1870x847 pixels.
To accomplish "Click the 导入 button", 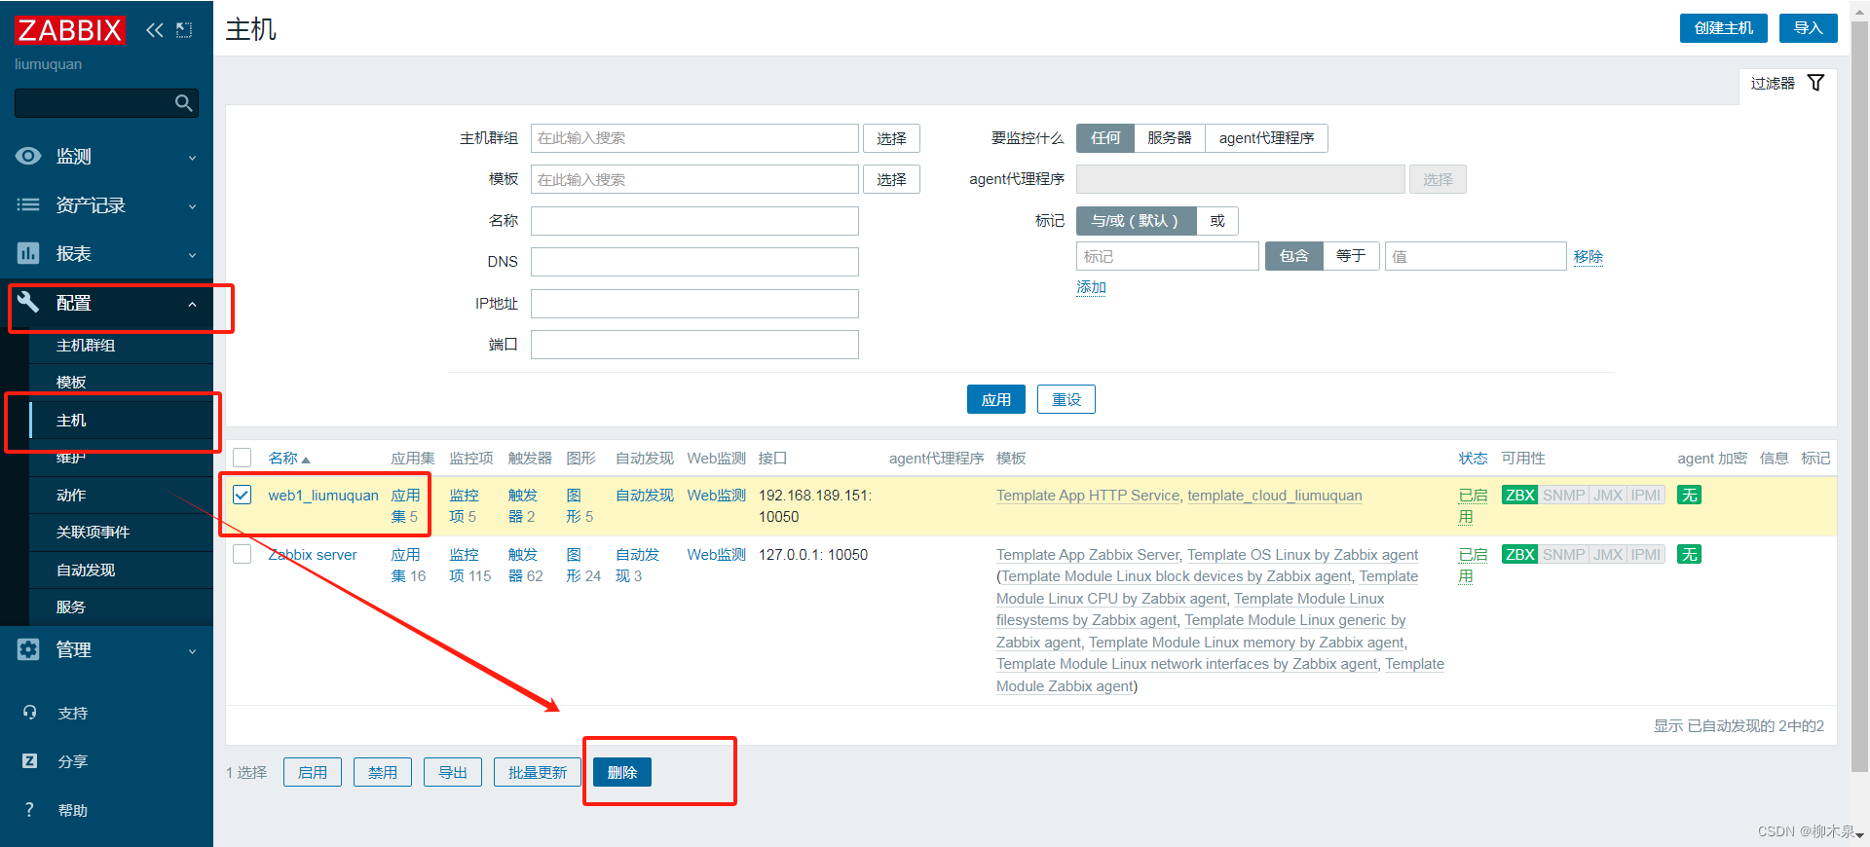I will click(x=1809, y=28).
